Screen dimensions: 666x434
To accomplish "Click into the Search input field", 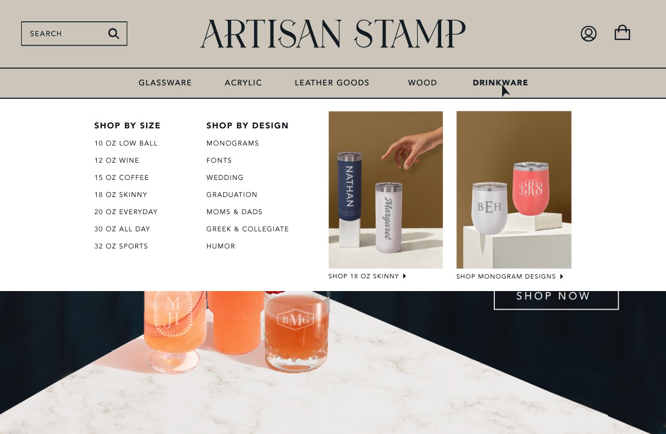I will pos(74,34).
